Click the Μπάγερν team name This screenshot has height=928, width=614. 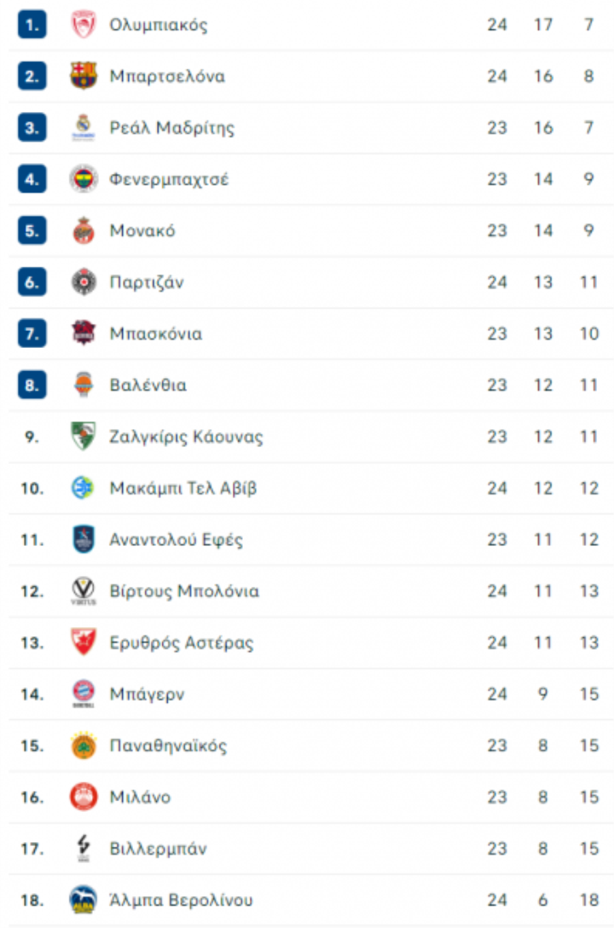point(147,695)
